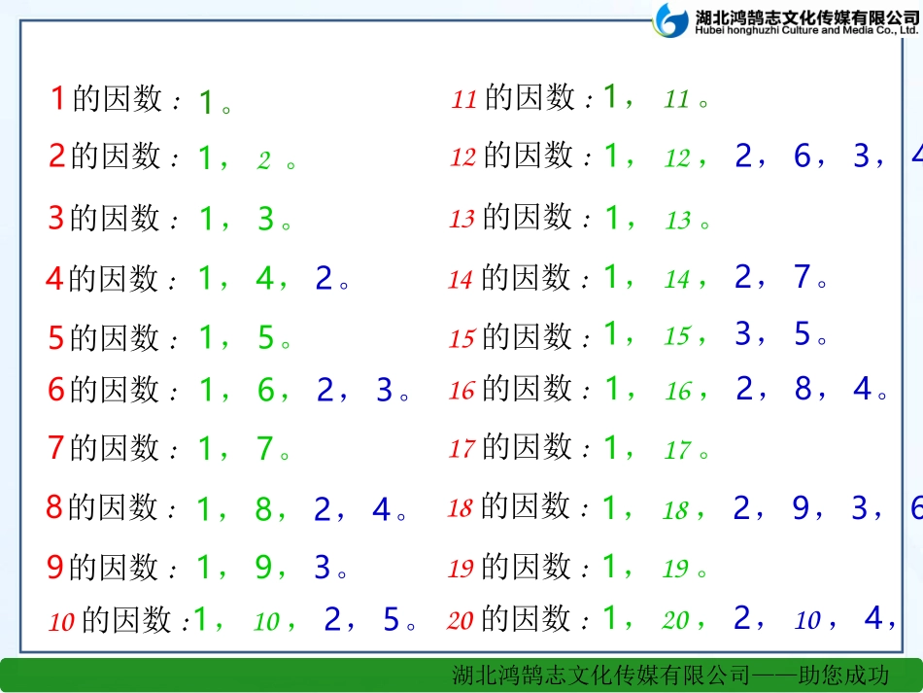Viewport: 923px width, 693px height.
Task: Click the green factor 8 in row 8
Action: (x=263, y=509)
